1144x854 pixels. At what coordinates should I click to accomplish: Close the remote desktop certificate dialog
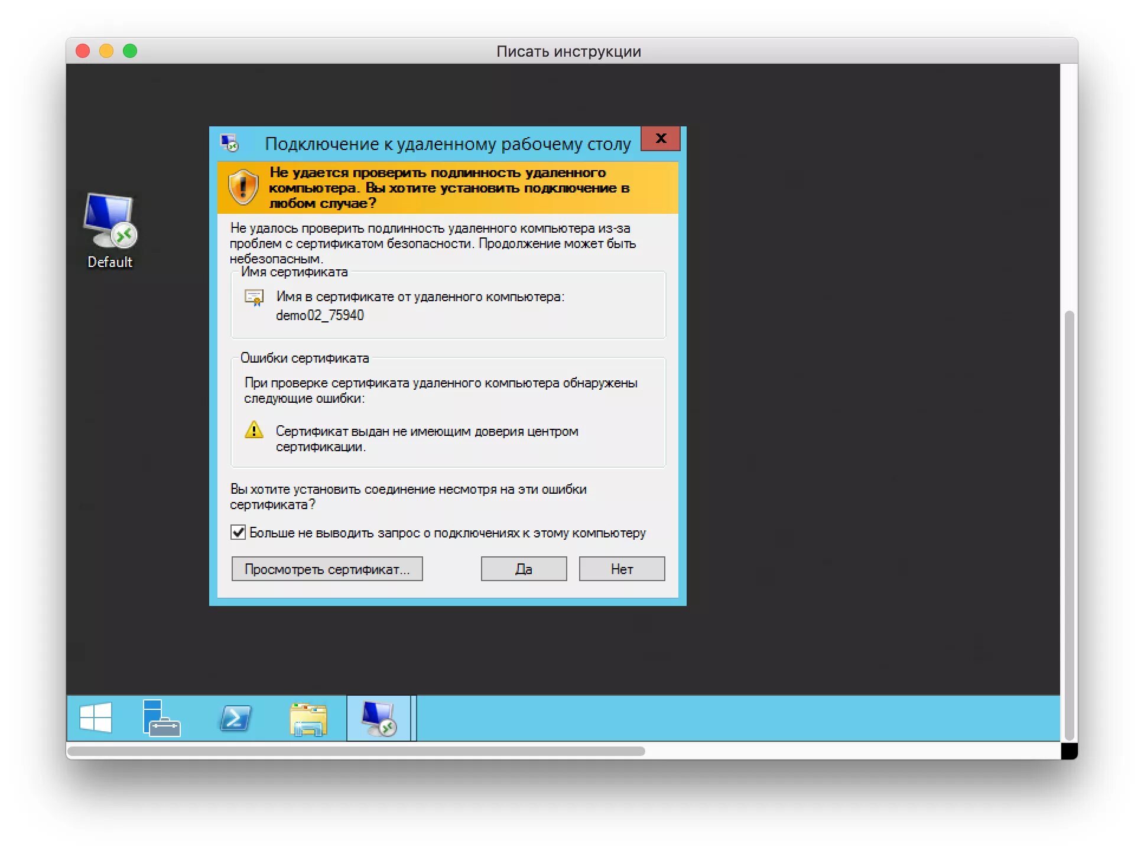pos(661,139)
